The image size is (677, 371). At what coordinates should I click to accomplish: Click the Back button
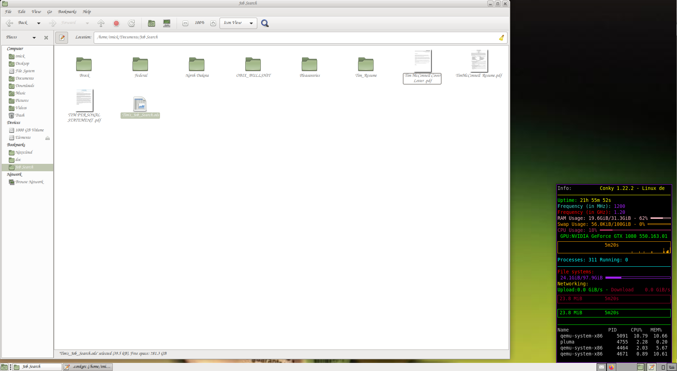18,23
